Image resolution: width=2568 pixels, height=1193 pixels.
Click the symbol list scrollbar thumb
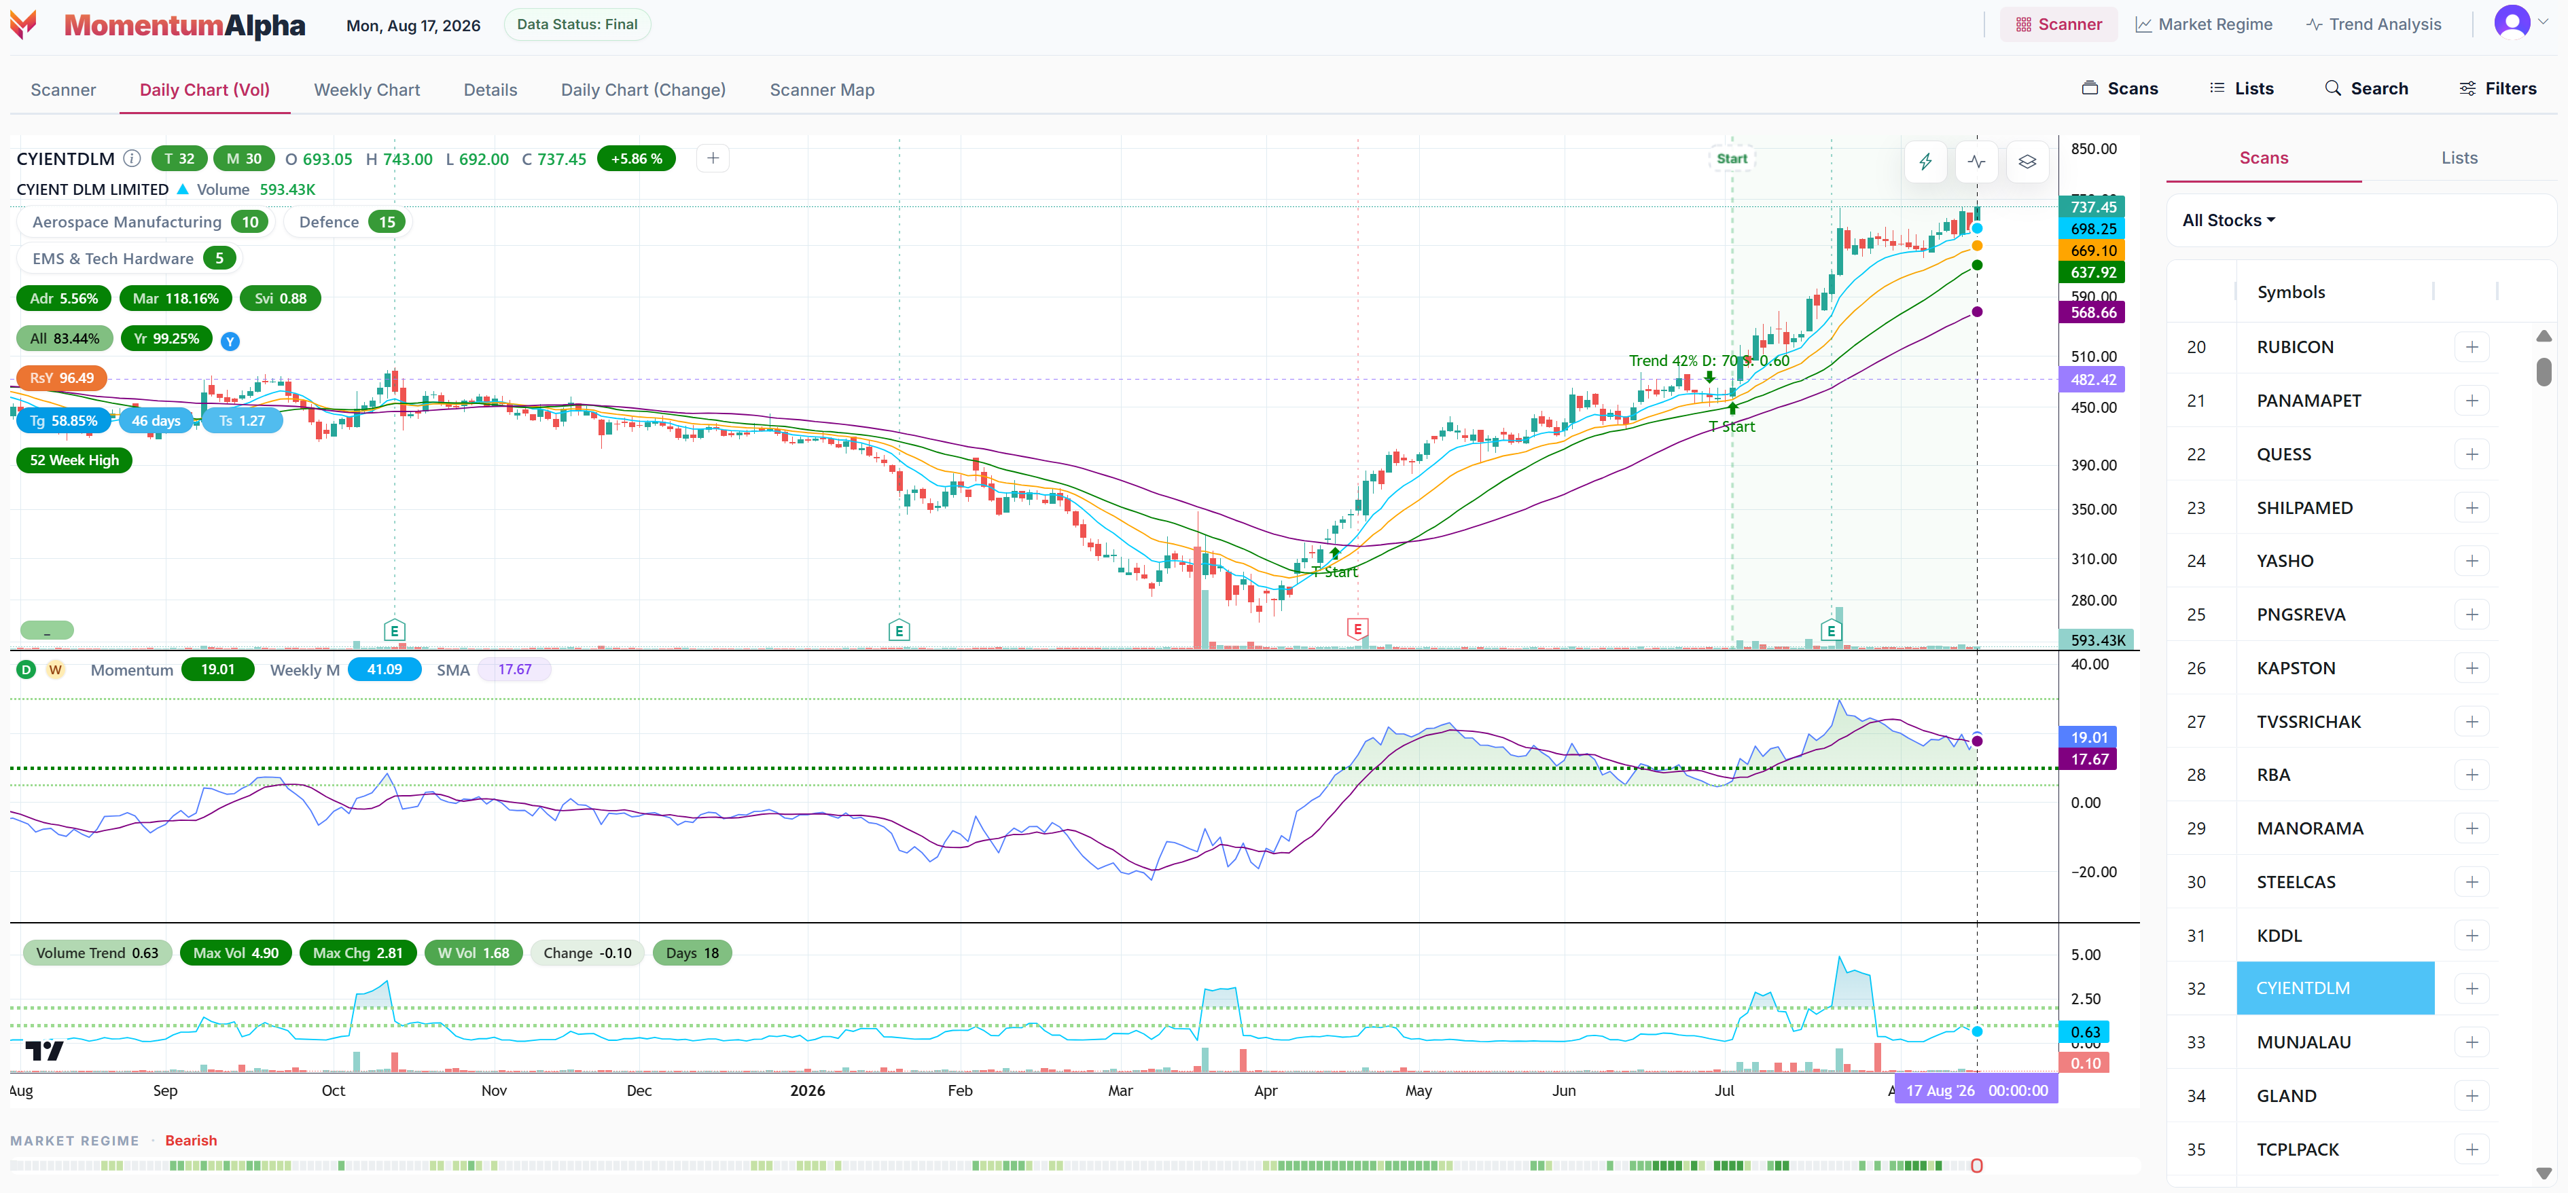pos(2543,372)
